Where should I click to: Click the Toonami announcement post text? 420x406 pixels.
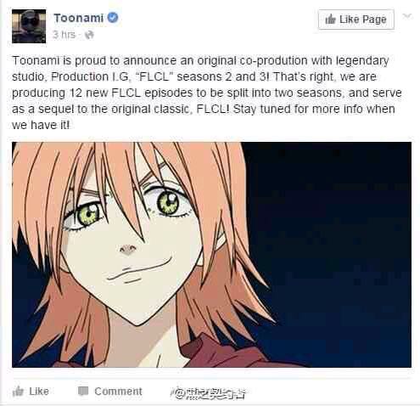pos(206,93)
